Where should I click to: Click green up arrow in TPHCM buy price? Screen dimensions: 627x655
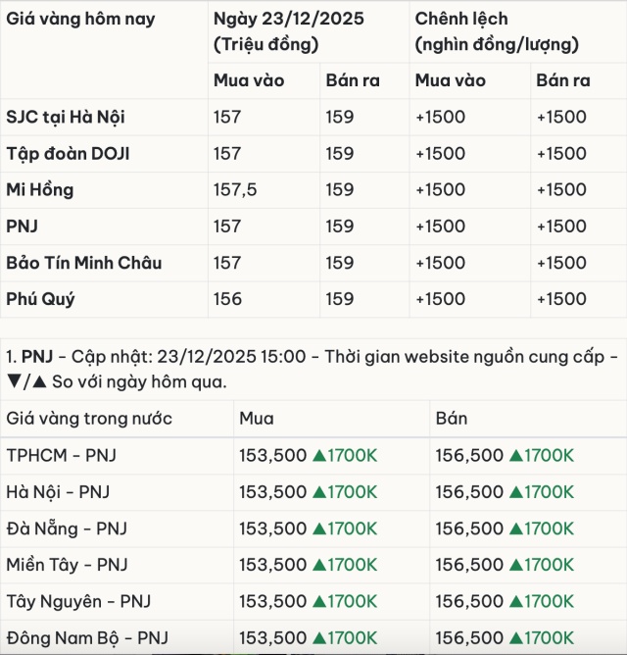[x=318, y=456]
